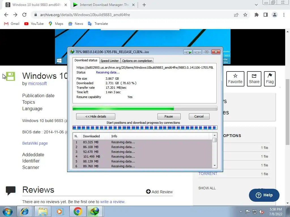The width and height of the screenshot is (290, 217).
Task: Switch to the Internet Download Manager browser tab
Action: tap(104, 5)
